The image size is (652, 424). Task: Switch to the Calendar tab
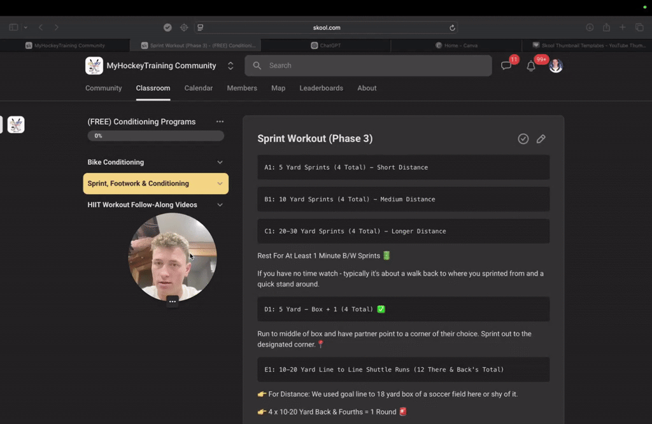tap(199, 88)
